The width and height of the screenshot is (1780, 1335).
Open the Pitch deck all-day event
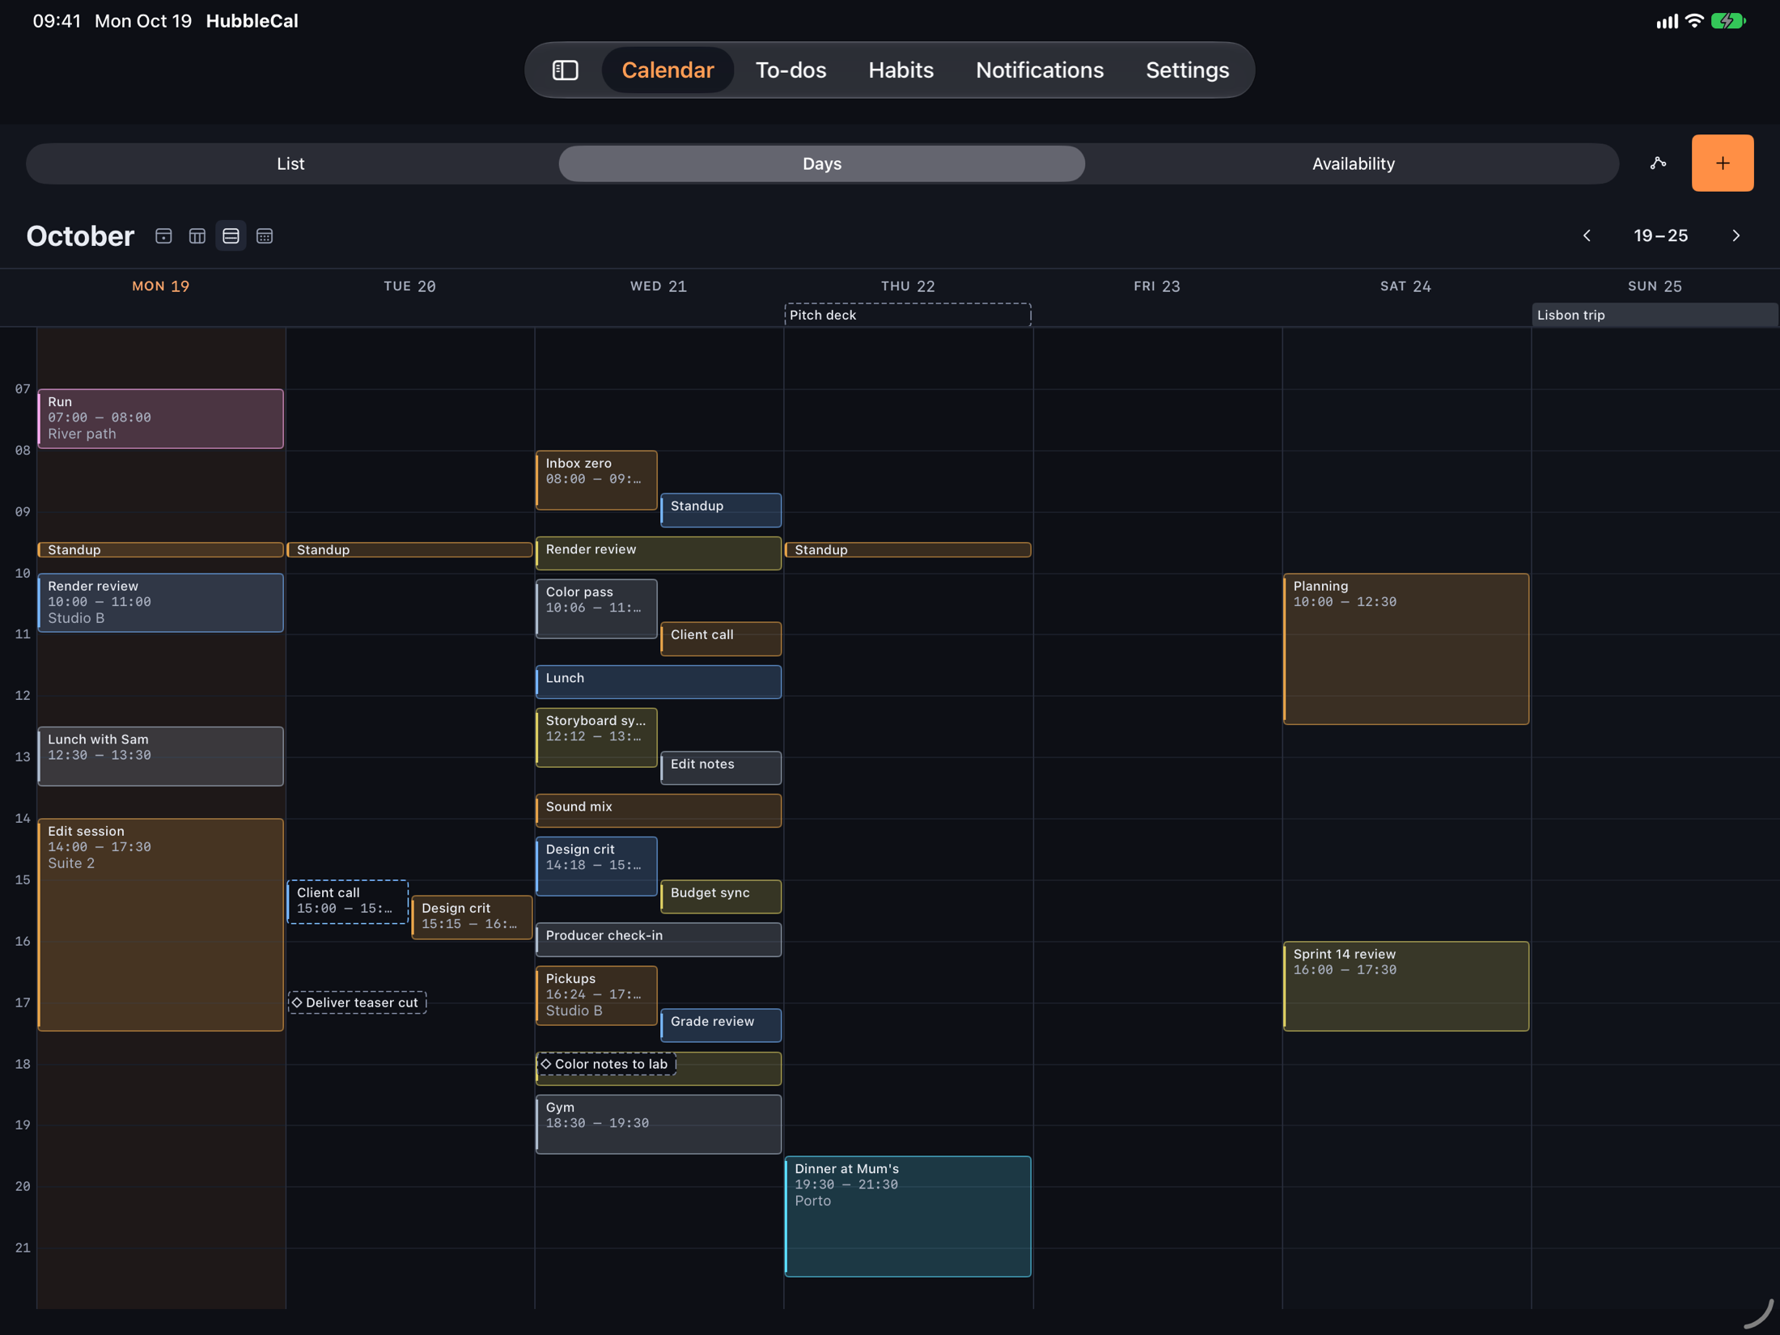coord(907,316)
